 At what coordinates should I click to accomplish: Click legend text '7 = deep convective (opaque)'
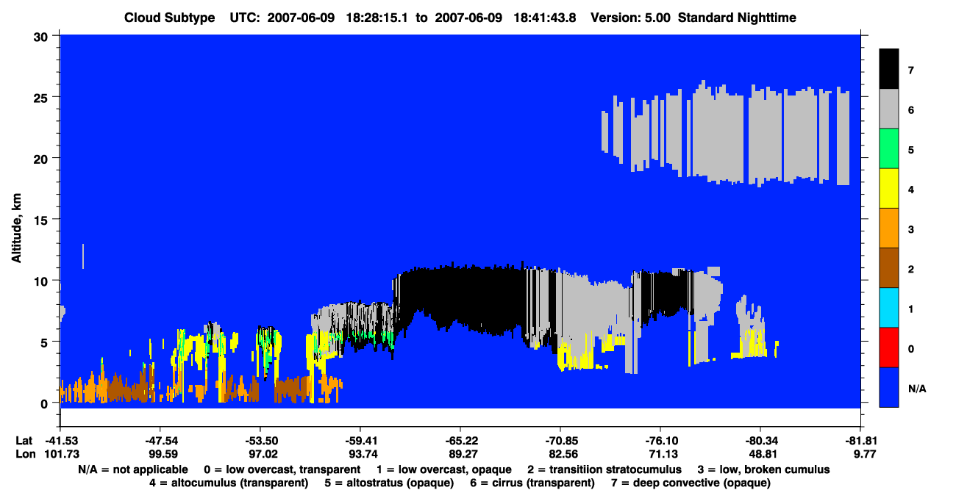tap(691, 483)
